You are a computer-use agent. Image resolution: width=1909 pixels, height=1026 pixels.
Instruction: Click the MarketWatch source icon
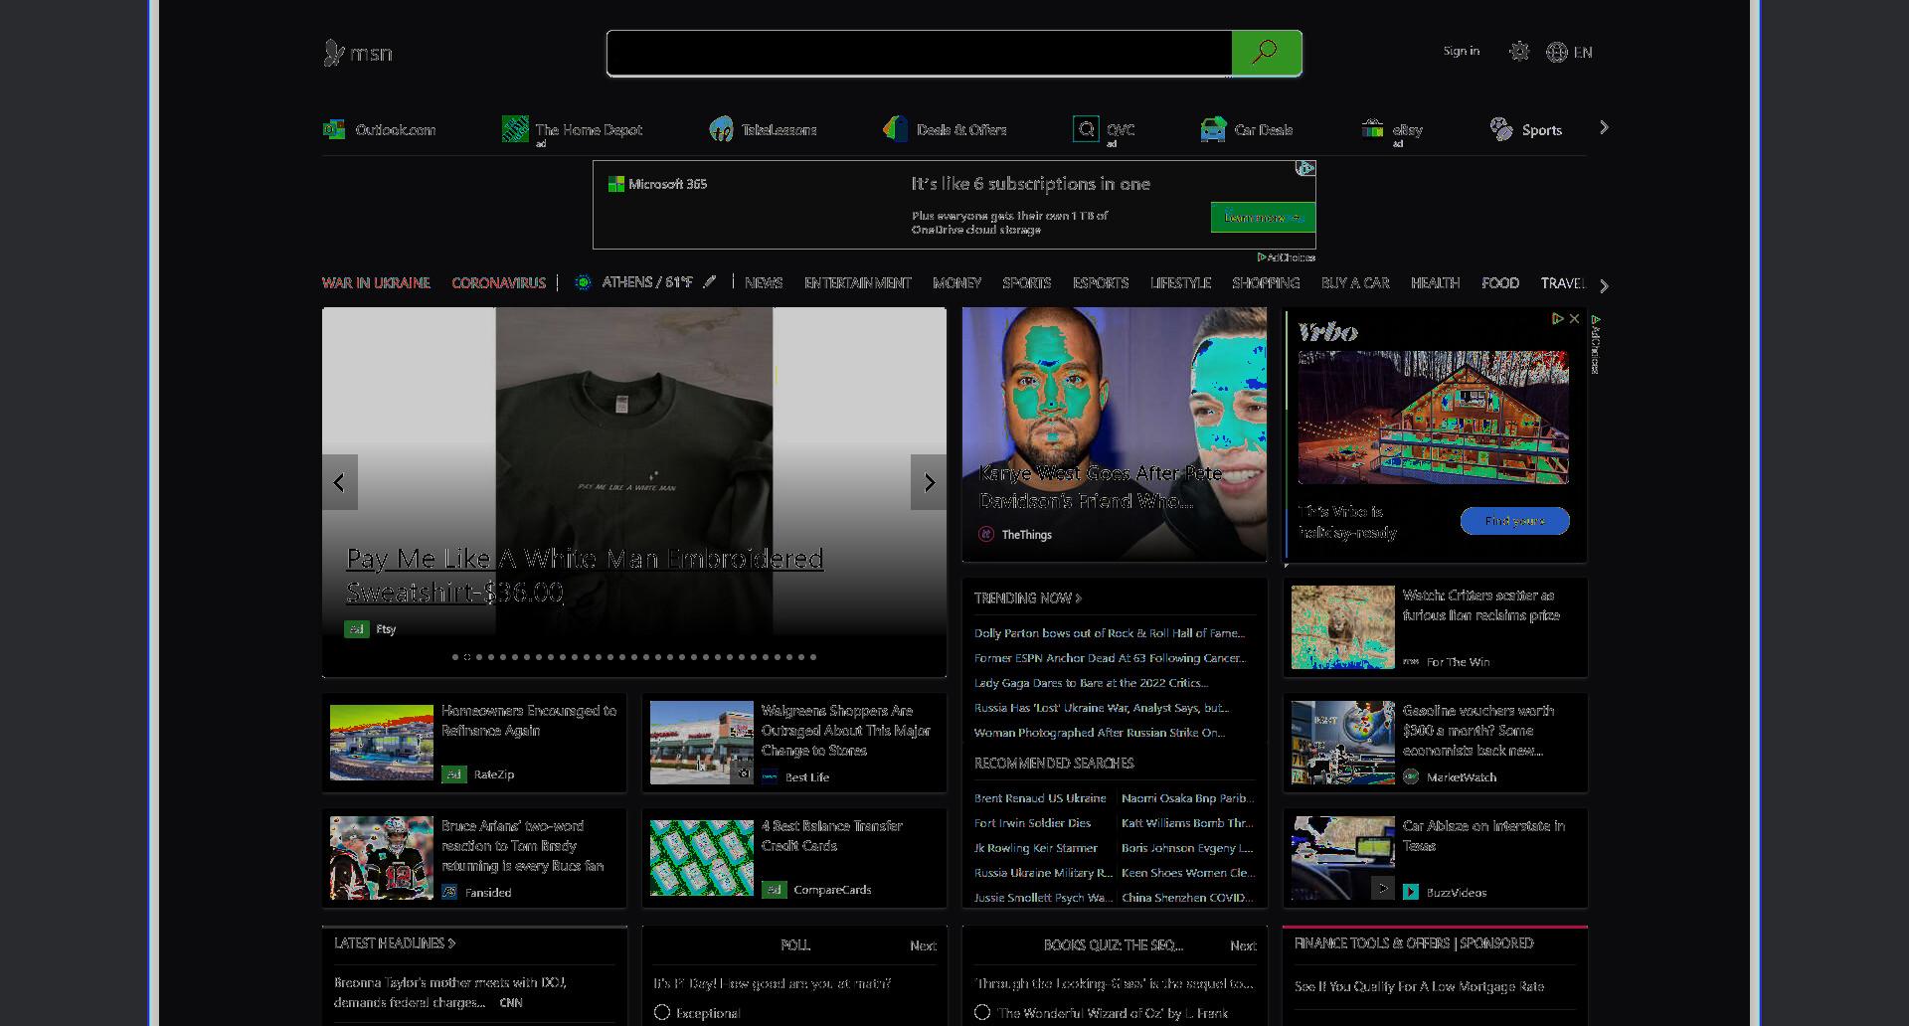click(1411, 776)
